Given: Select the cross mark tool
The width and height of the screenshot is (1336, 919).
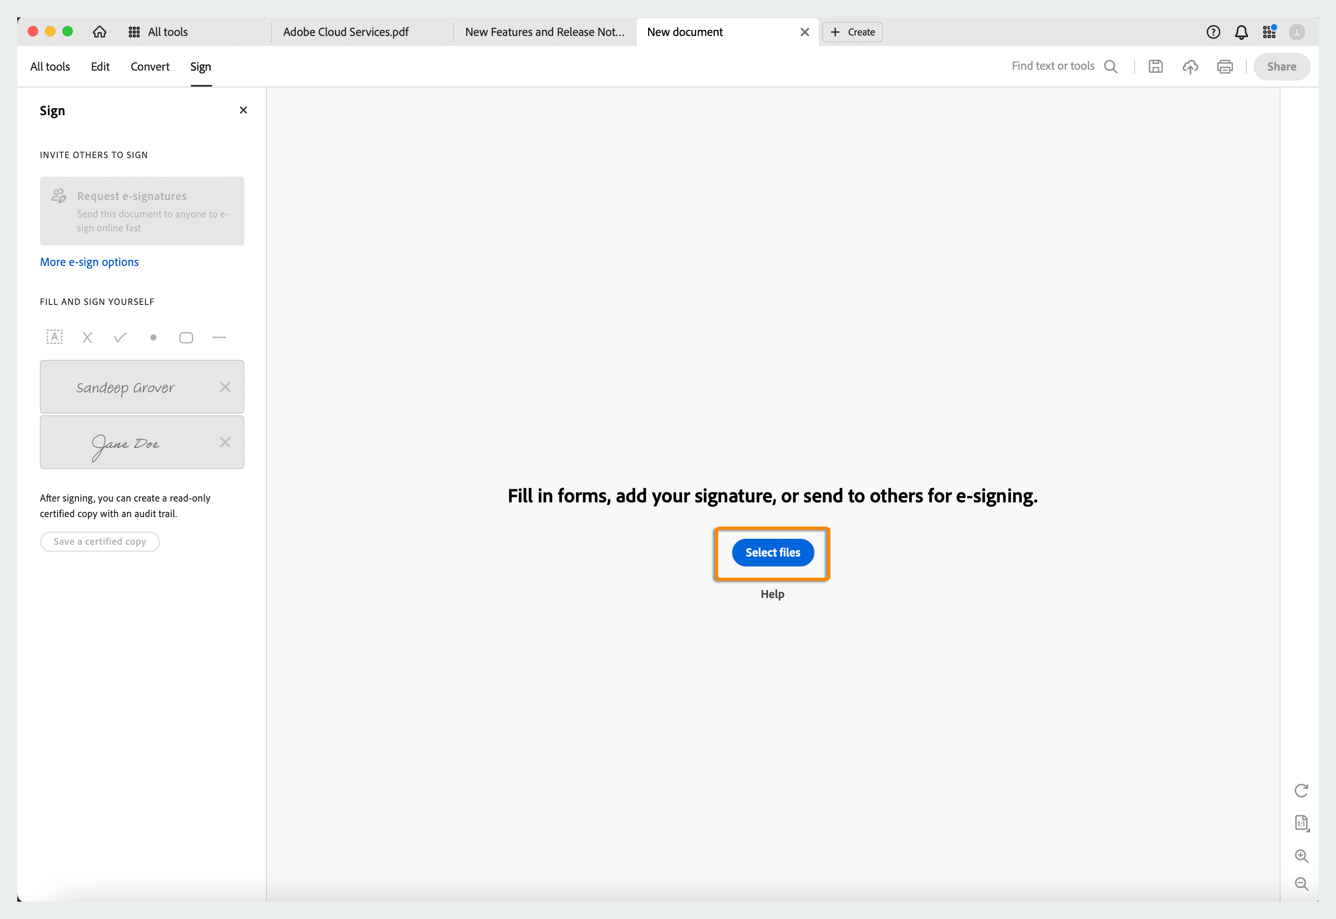Looking at the screenshot, I should pyautogui.click(x=88, y=337).
